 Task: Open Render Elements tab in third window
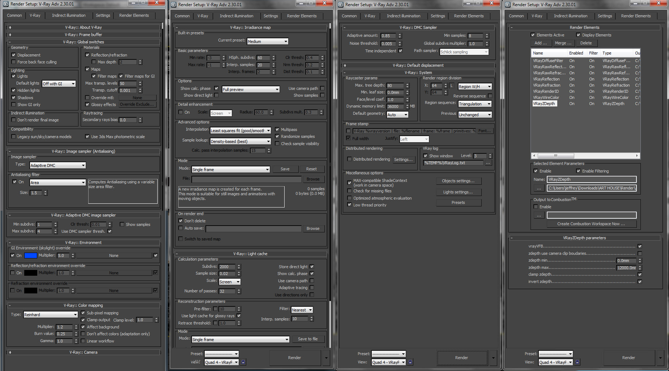[469, 16]
